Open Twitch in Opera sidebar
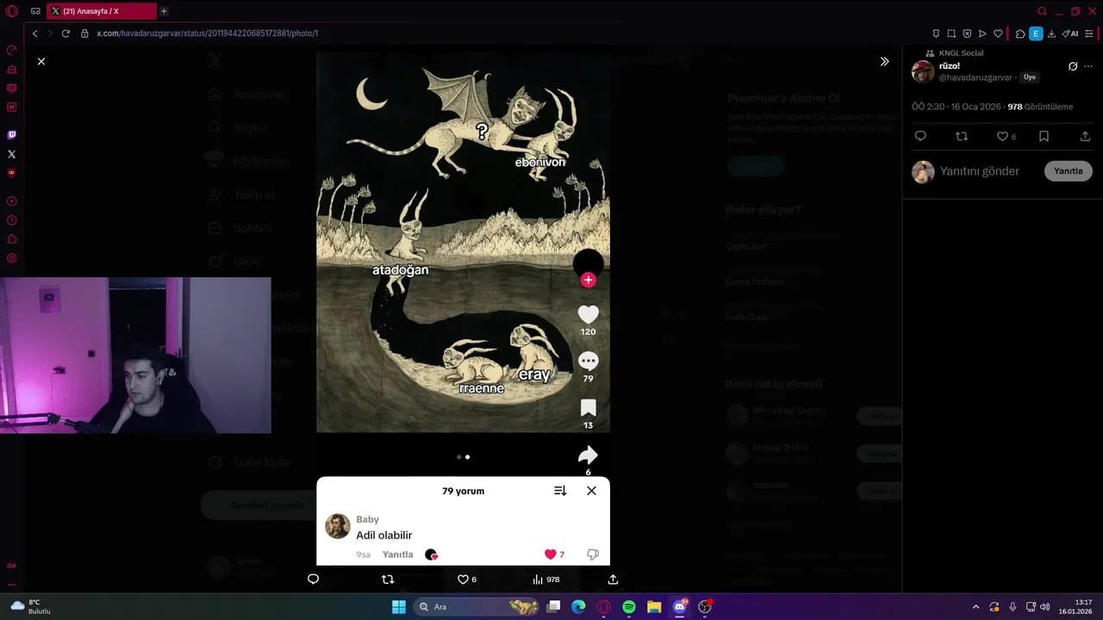The image size is (1103, 620). [x=11, y=135]
